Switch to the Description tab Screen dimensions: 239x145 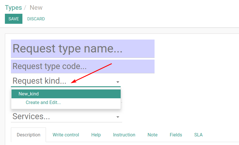tap(28, 135)
